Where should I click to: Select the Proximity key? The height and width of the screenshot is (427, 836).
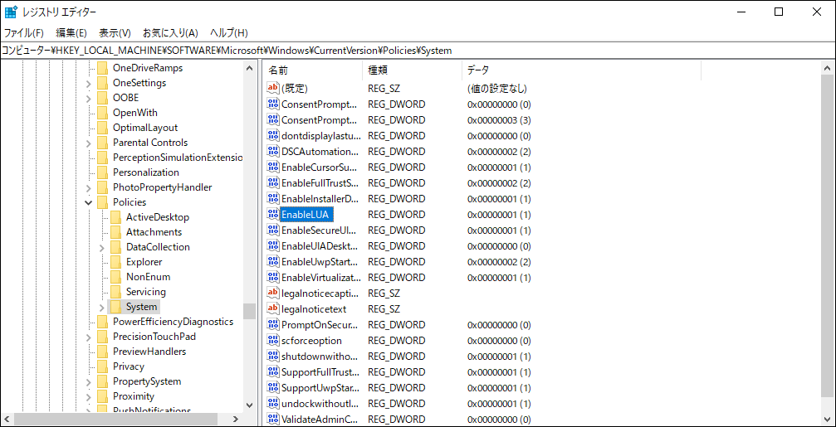tap(134, 396)
